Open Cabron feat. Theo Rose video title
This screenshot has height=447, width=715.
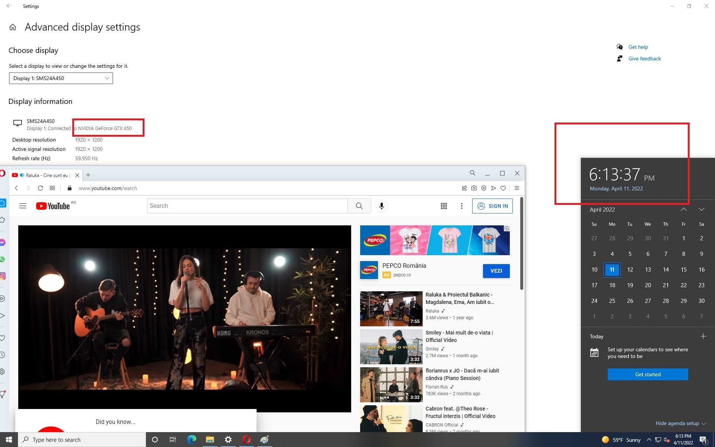click(x=460, y=412)
